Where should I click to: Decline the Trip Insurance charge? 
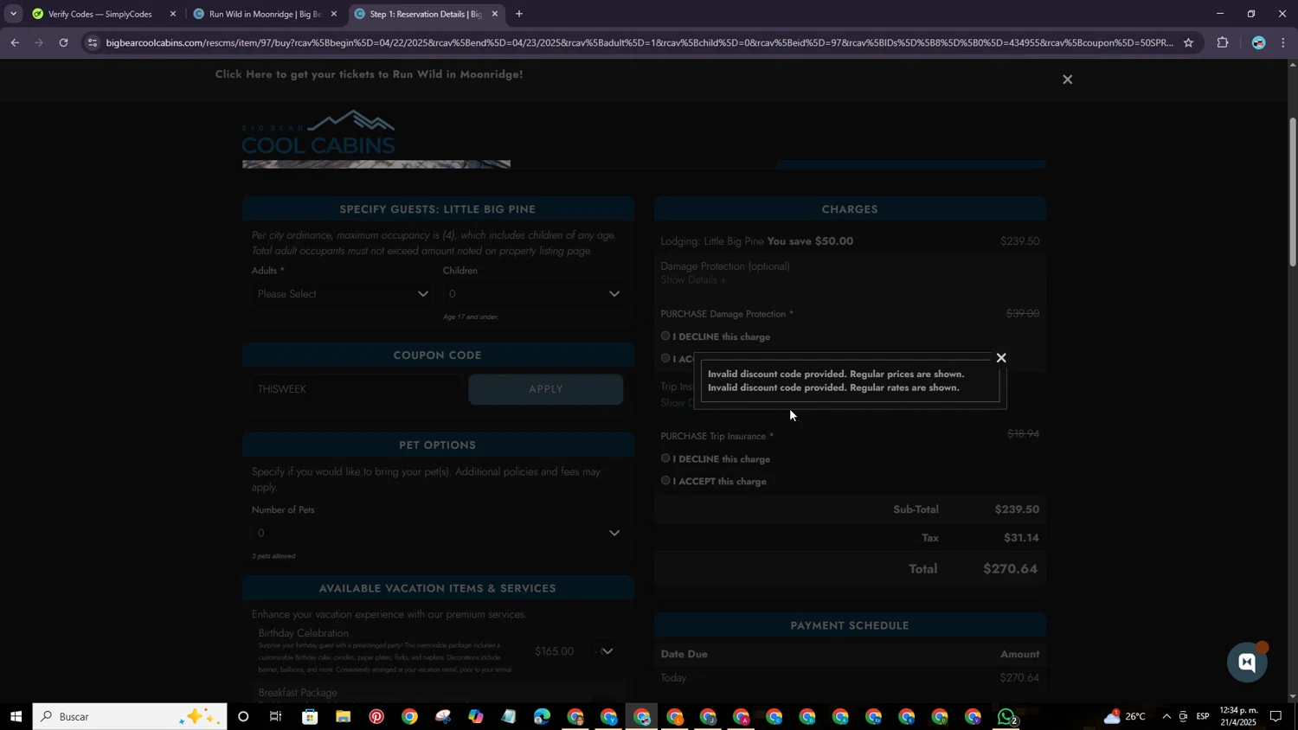pyautogui.click(x=665, y=458)
